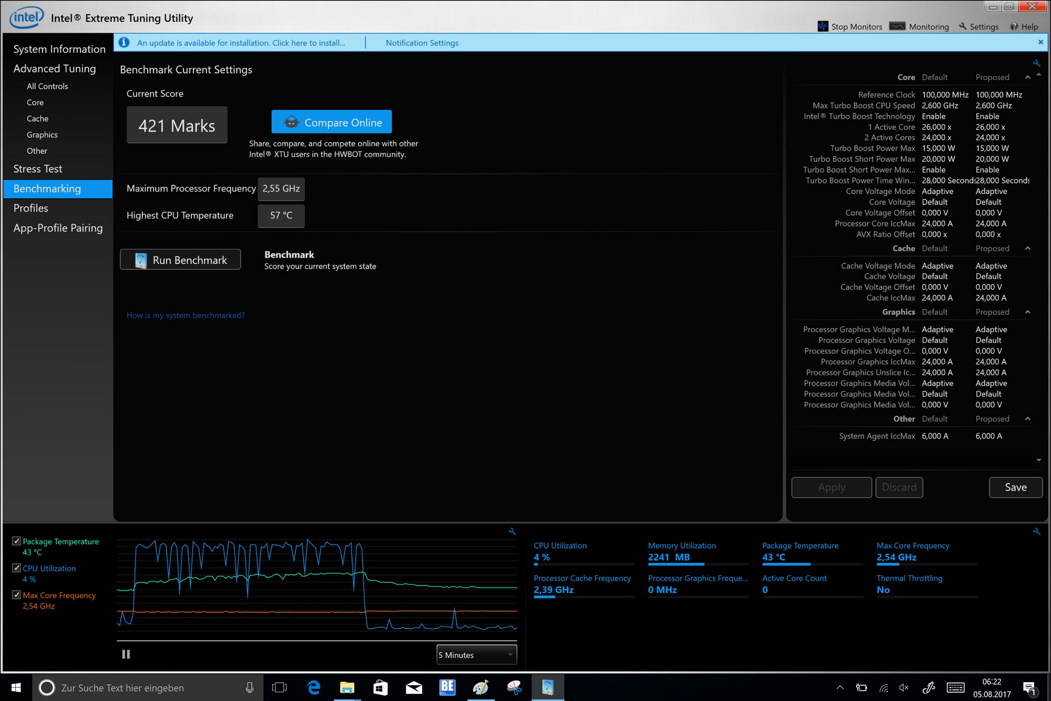Select Cache tuning page
Image resolution: width=1051 pixels, height=701 pixels.
pyautogui.click(x=37, y=119)
